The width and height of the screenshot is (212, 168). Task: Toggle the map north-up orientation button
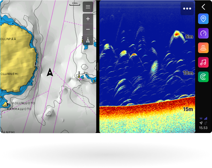(x=88, y=40)
